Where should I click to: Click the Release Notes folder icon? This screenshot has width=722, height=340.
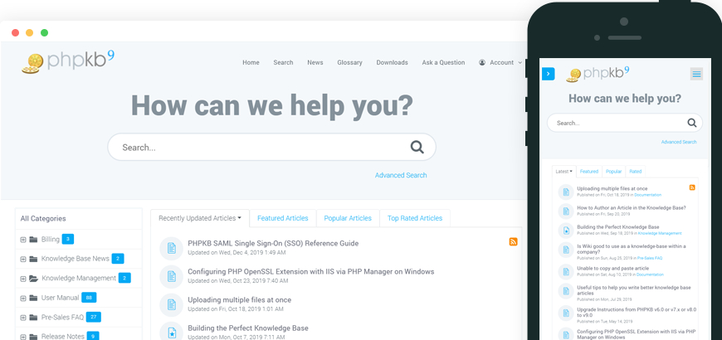[x=33, y=337]
